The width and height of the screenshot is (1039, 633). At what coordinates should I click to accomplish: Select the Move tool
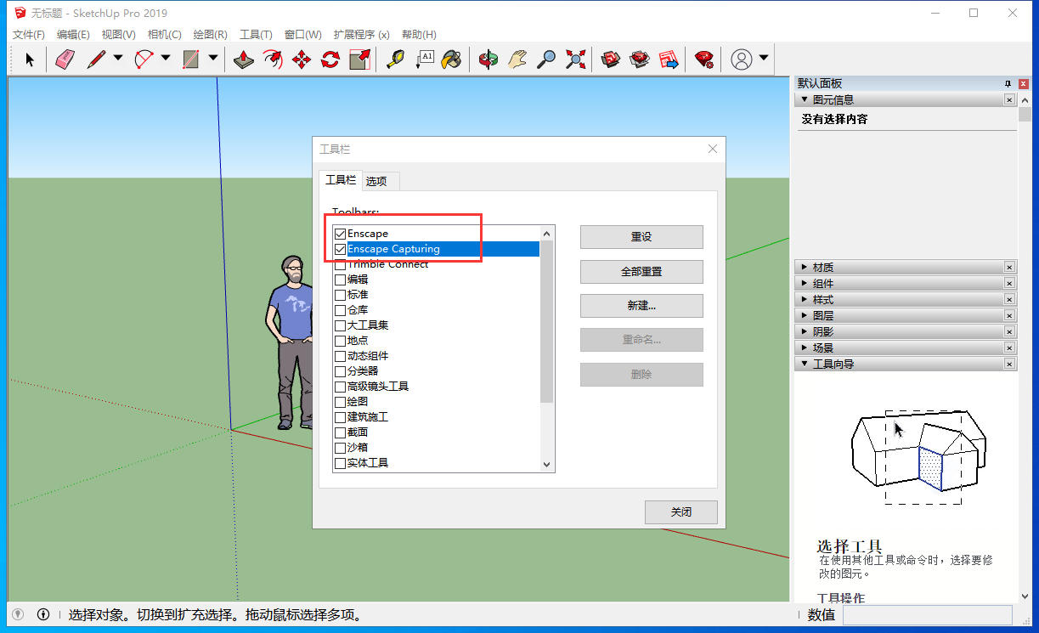click(301, 59)
